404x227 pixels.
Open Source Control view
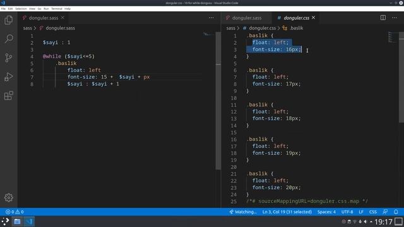(8, 57)
